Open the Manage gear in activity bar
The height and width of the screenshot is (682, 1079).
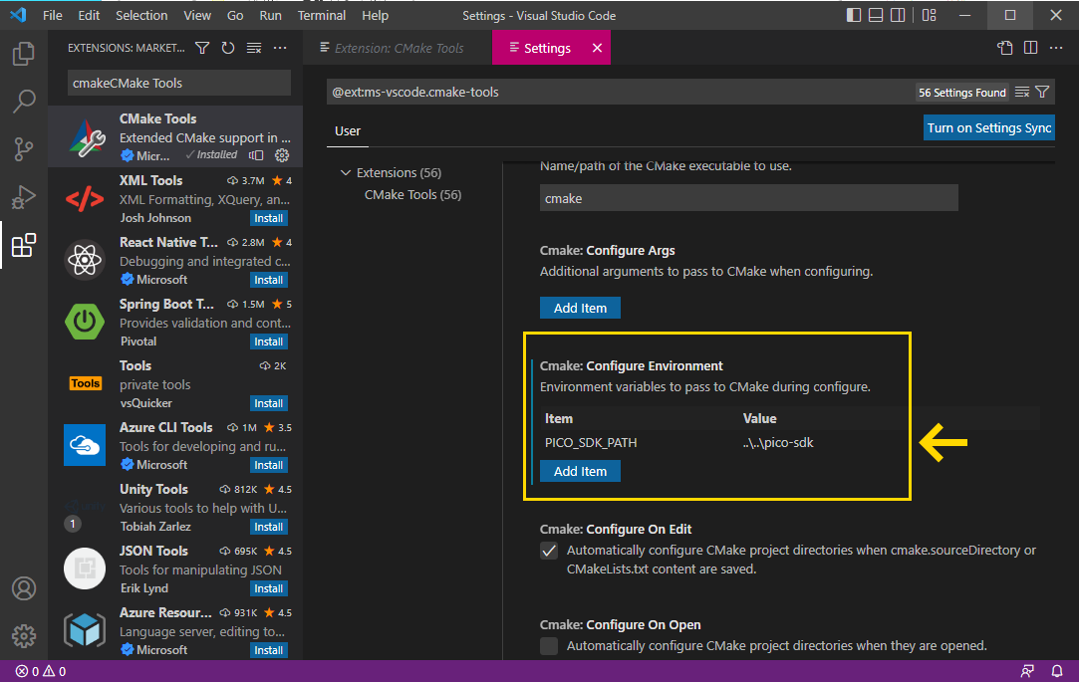(23, 636)
